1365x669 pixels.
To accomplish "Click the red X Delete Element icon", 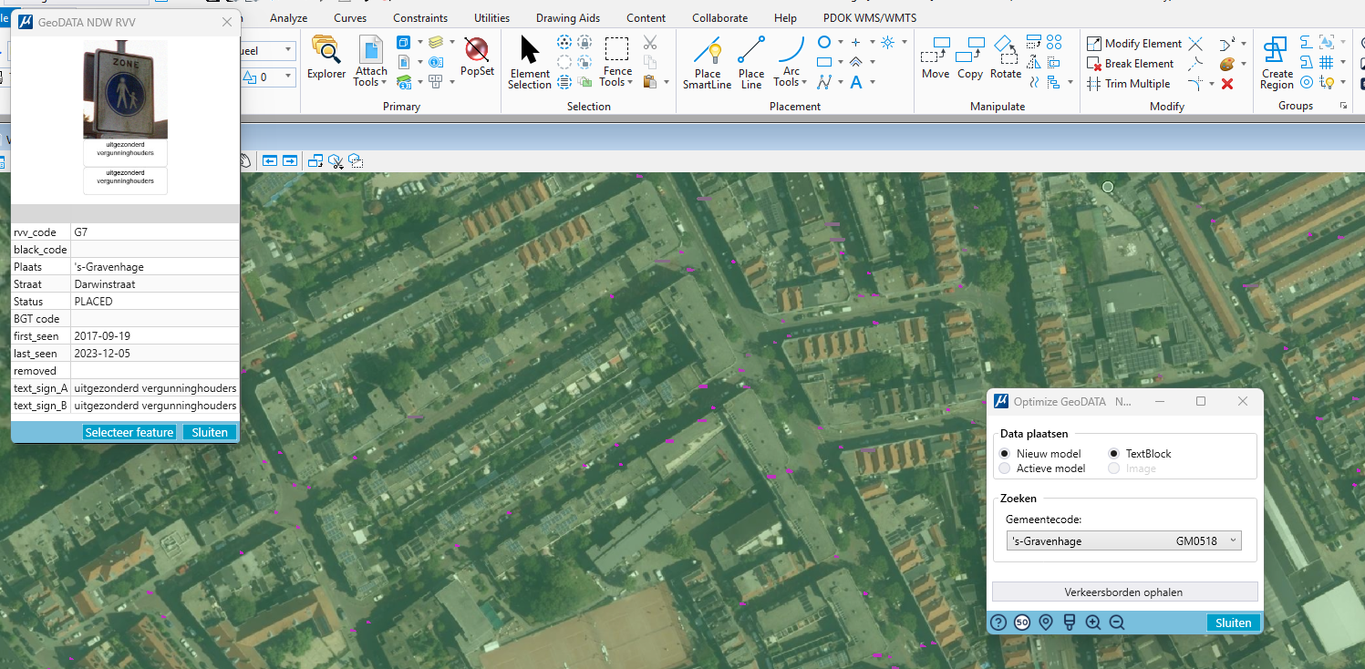I will pyautogui.click(x=1226, y=84).
